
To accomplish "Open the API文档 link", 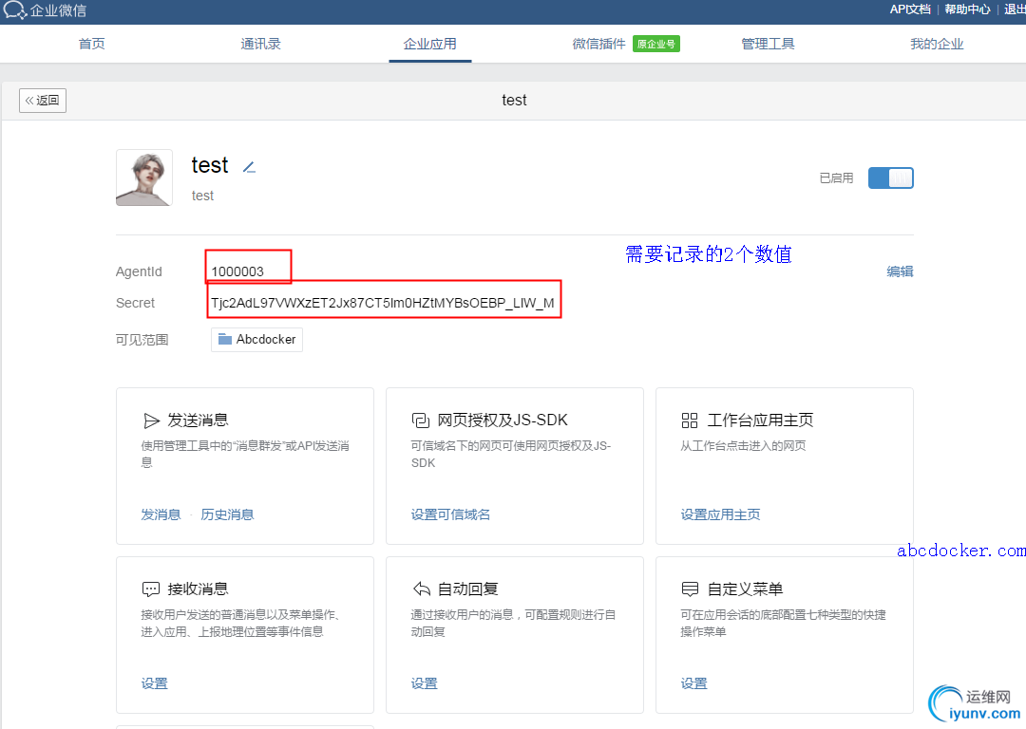I will coord(910,9).
